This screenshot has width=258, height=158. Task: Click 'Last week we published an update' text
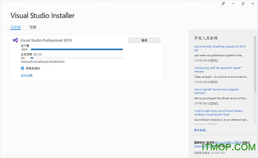pos(219,55)
